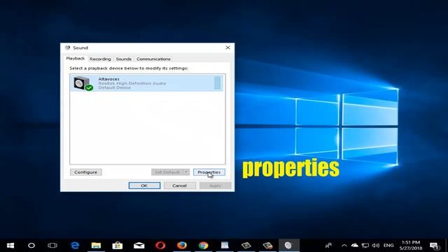Click the Default Device status text
448x252 pixels.
tap(115, 87)
